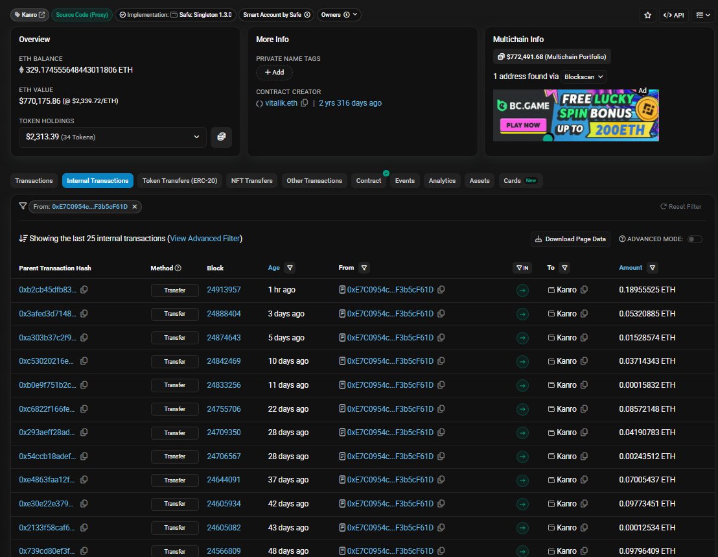
Task: Click Smart Account by Safe badge
Action: pos(276,15)
